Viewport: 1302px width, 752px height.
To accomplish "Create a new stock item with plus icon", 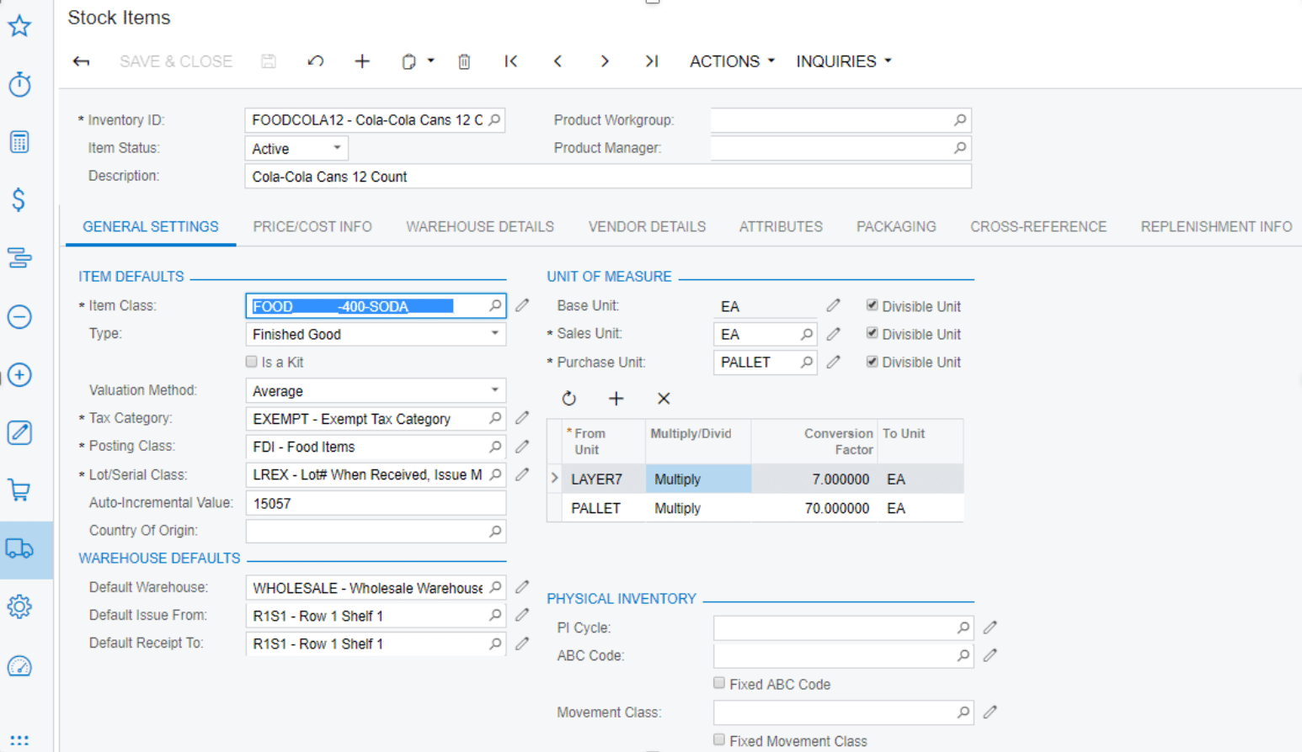I will [361, 61].
